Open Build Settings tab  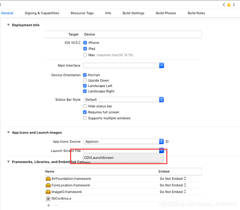point(133,13)
